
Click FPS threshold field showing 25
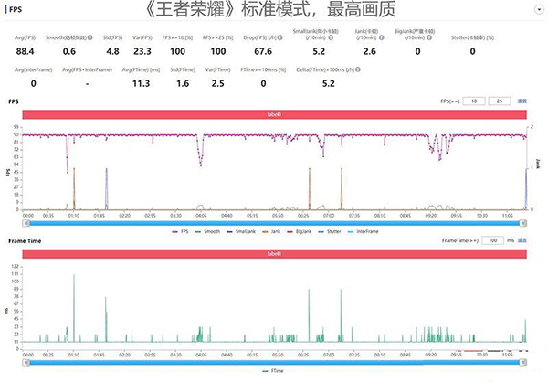pos(501,101)
